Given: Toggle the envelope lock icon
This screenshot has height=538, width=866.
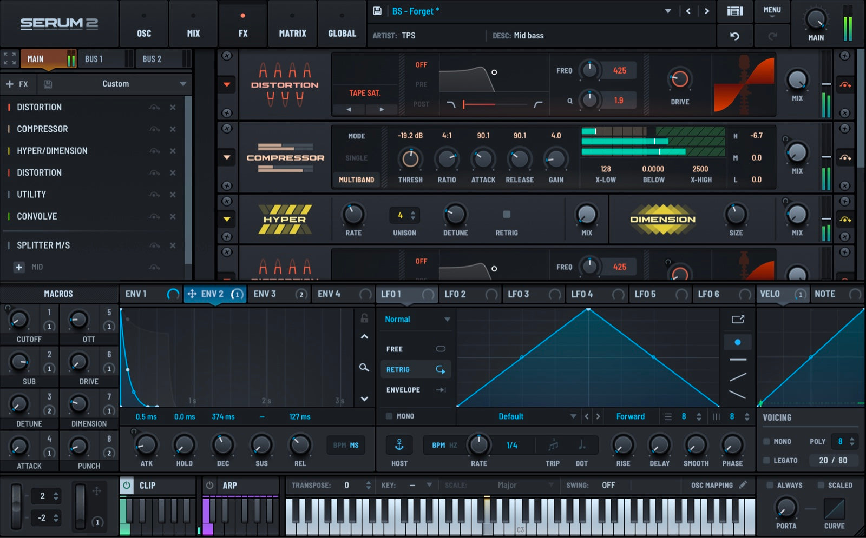Looking at the screenshot, I should [x=364, y=318].
